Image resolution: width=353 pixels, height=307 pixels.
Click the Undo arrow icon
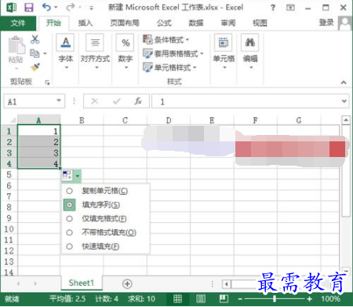46,7
